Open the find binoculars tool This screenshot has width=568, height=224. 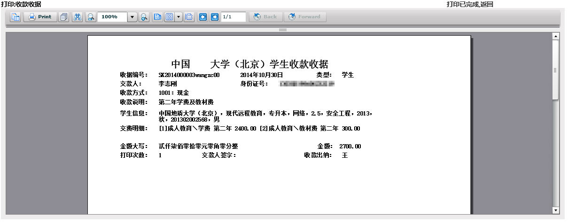[x=78, y=17]
